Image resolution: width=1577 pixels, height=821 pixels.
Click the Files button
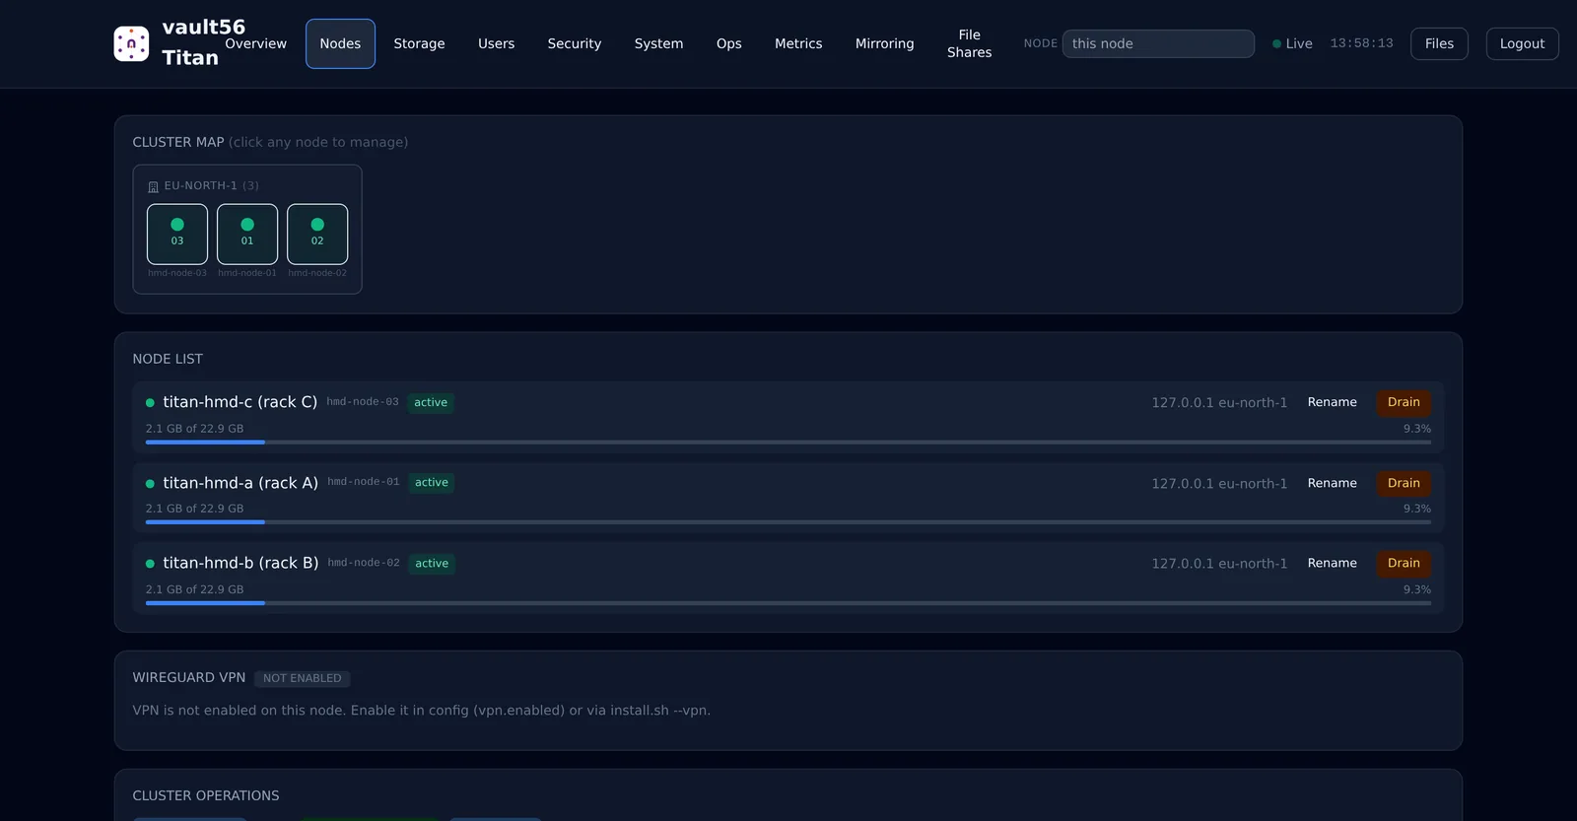click(x=1439, y=43)
